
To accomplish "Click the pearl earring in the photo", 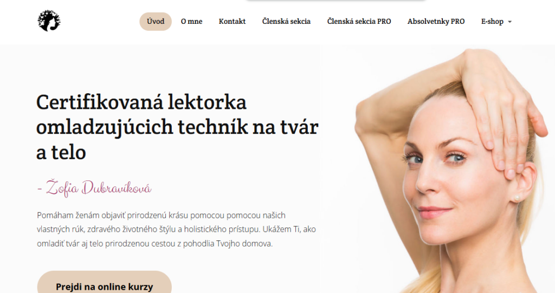I will tap(517, 198).
